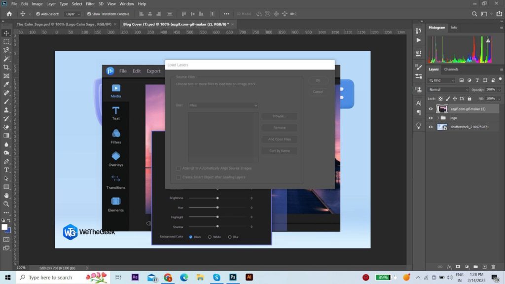Click the Sort By Name button
This screenshot has width=505, height=284.
280,151
